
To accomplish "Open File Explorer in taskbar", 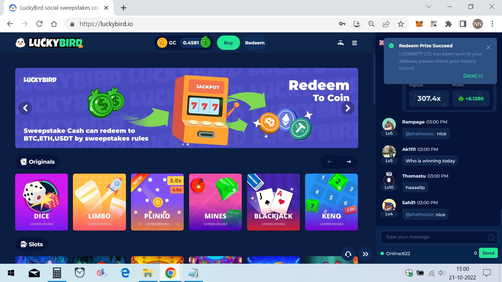I will (x=148, y=273).
